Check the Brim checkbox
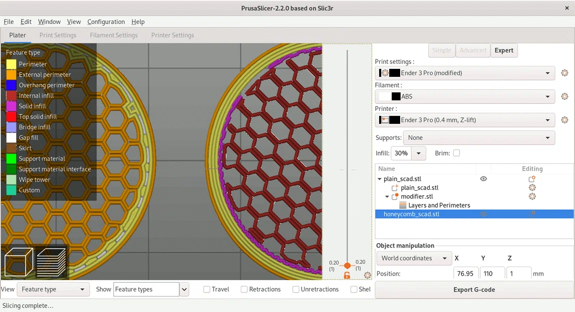This screenshot has width=575, height=312. click(457, 153)
